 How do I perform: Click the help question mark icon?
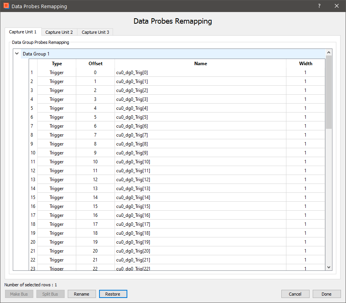(319, 6)
